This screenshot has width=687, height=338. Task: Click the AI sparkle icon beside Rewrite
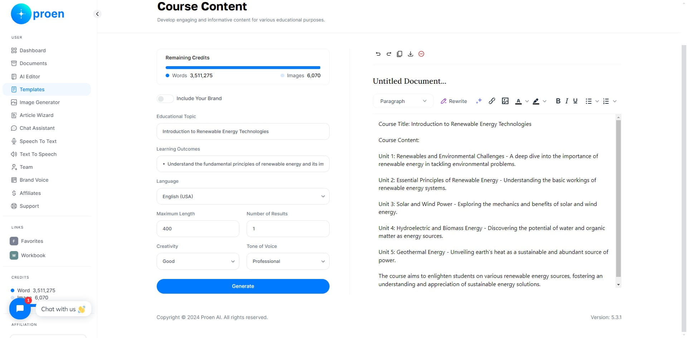(479, 101)
